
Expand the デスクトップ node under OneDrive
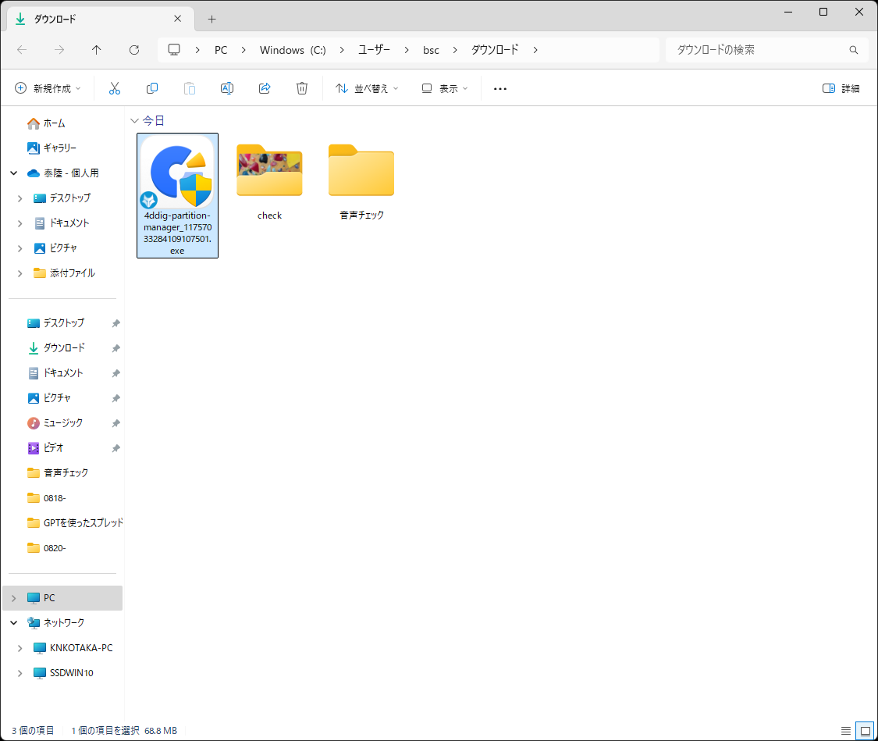pyautogui.click(x=20, y=198)
